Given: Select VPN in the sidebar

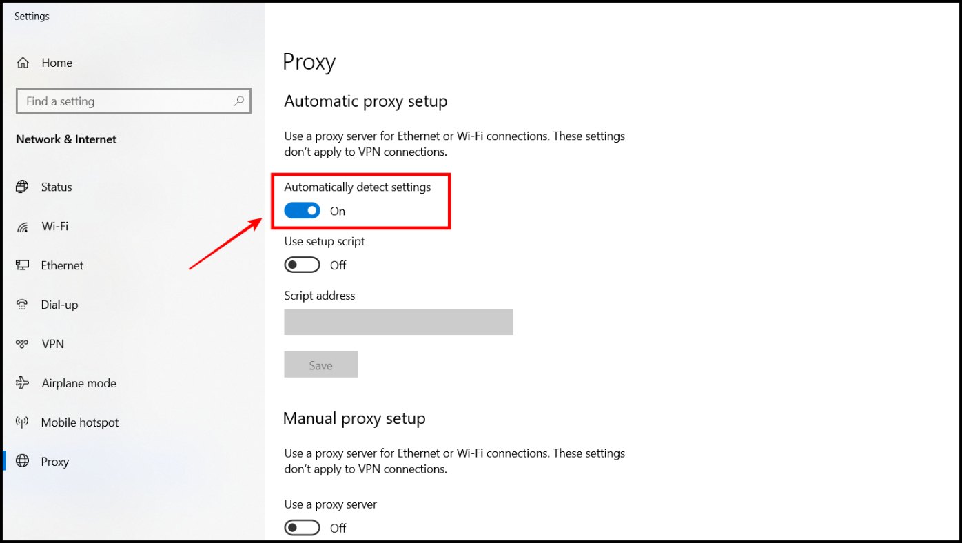Looking at the screenshot, I should pyautogui.click(x=52, y=344).
